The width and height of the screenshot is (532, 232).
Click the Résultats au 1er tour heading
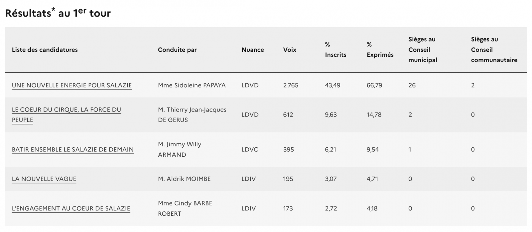coord(58,13)
